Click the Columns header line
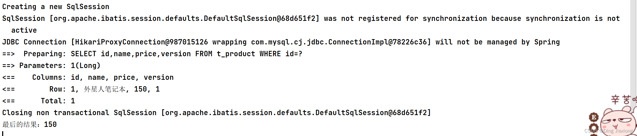Image resolution: width=637 pixels, height=136 pixels. coord(103,77)
